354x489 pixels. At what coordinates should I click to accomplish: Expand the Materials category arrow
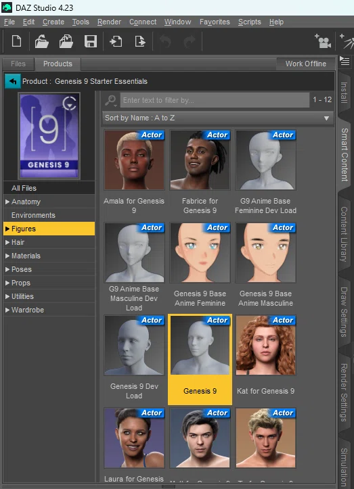pyautogui.click(x=7, y=256)
